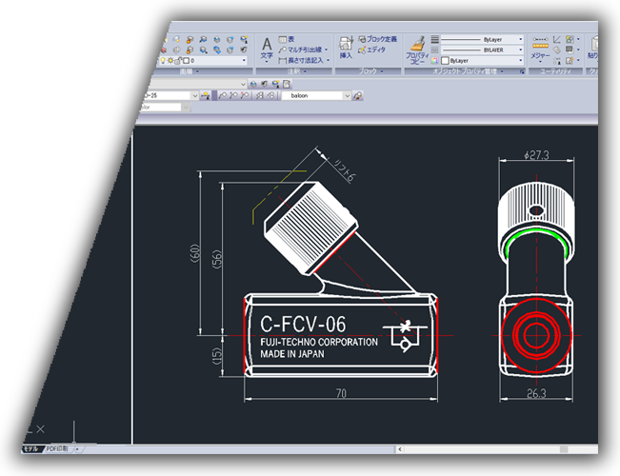The width and height of the screenshot is (620, 476).
Task: Click the angle-lines icon in ユーティリティ
Action: click(557, 40)
